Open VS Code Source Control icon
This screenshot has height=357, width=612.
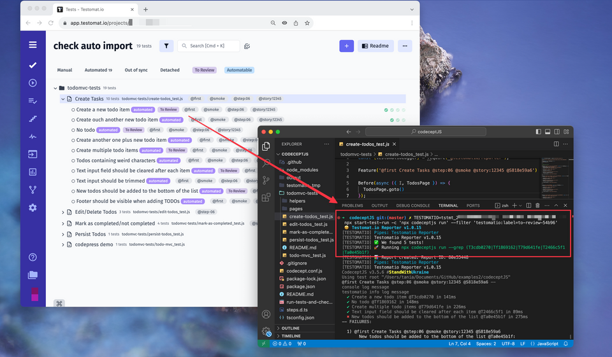[x=266, y=180]
